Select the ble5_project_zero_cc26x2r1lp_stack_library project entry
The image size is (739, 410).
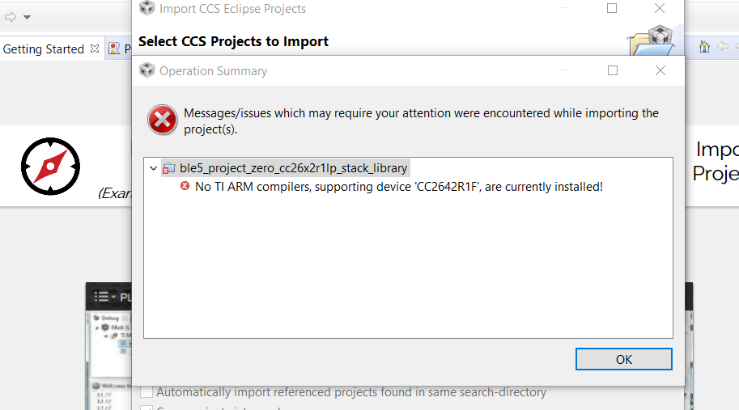293,168
